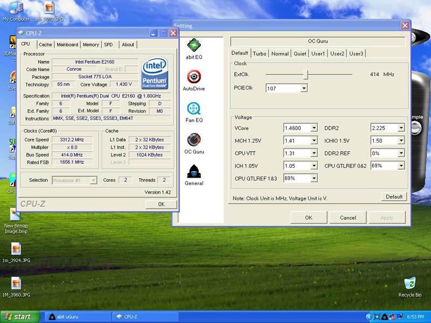Open the DDR2 REF dropdown
This screenshot has width=431, height=323.
pos(401,153)
